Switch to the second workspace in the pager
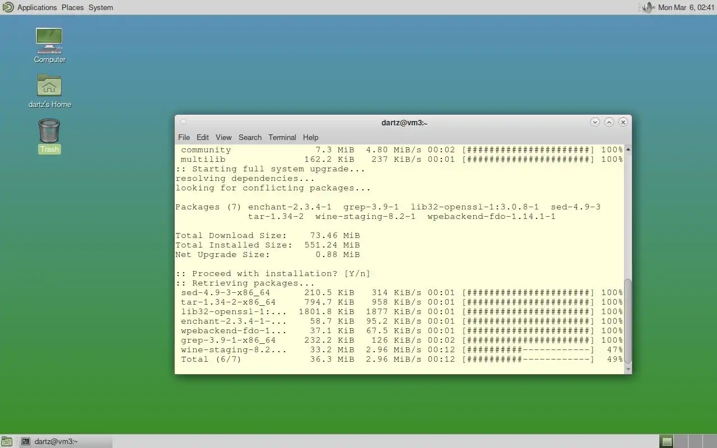Screen dimensions: 717x448 (x=680, y=441)
